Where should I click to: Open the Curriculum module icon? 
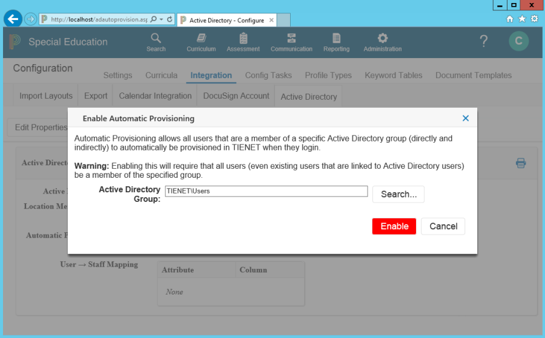(x=201, y=38)
